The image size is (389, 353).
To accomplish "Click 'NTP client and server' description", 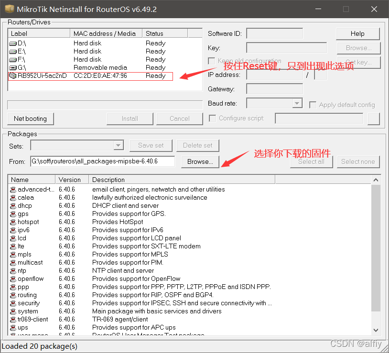I will pos(123,271).
